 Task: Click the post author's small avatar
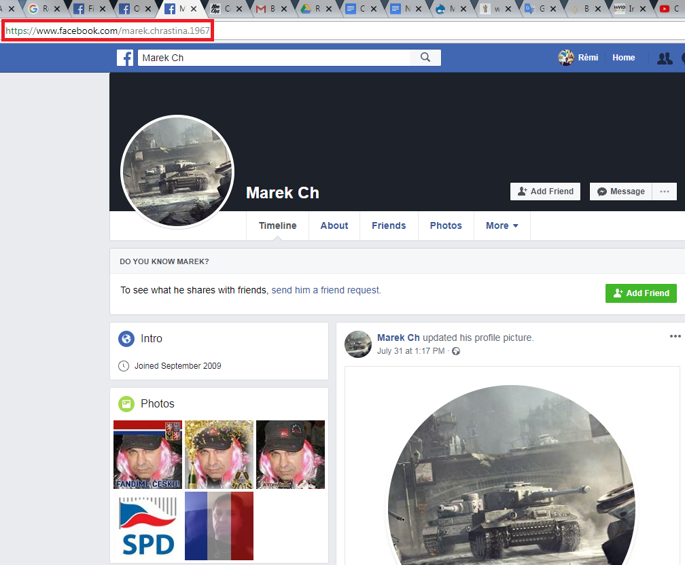click(x=358, y=344)
